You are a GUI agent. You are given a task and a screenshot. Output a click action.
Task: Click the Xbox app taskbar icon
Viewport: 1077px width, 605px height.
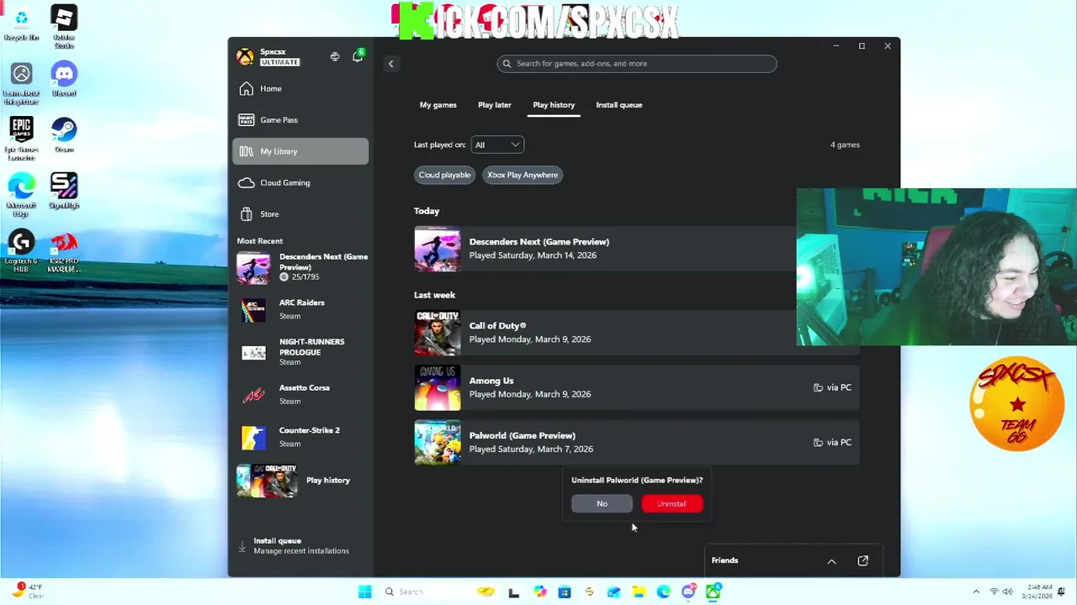click(713, 592)
